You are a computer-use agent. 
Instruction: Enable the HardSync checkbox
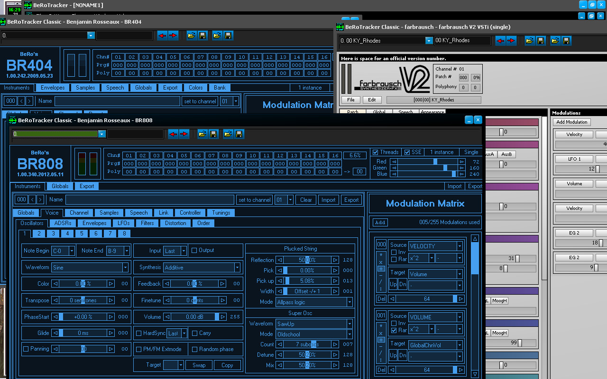pos(139,333)
